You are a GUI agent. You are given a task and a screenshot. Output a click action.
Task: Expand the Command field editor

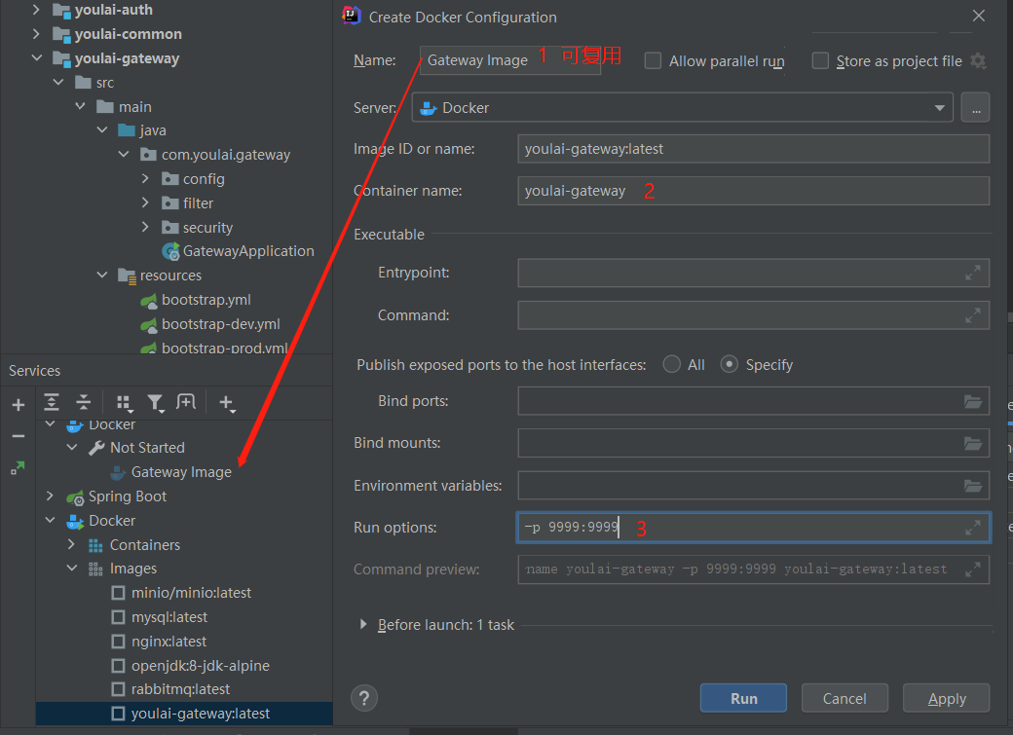[973, 315]
